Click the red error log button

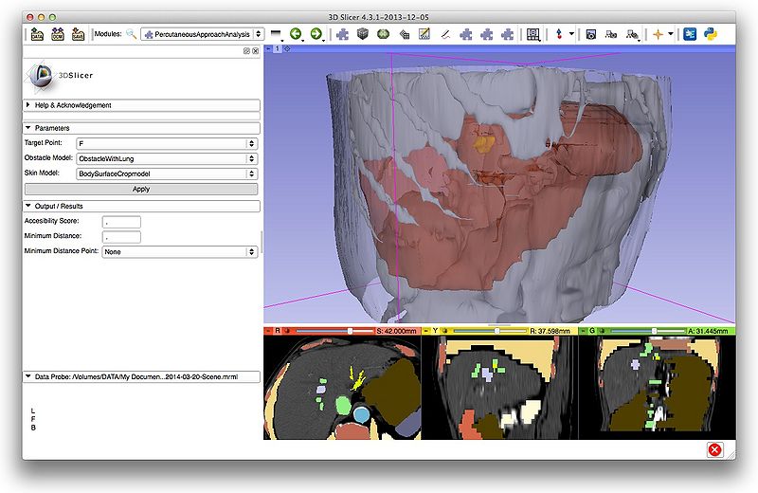(x=714, y=449)
